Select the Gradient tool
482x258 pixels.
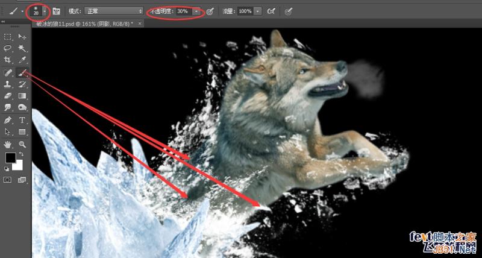22,96
